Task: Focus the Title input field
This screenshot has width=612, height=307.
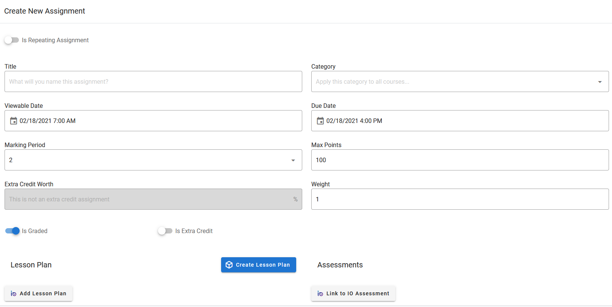Action: [x=153, y=81]
